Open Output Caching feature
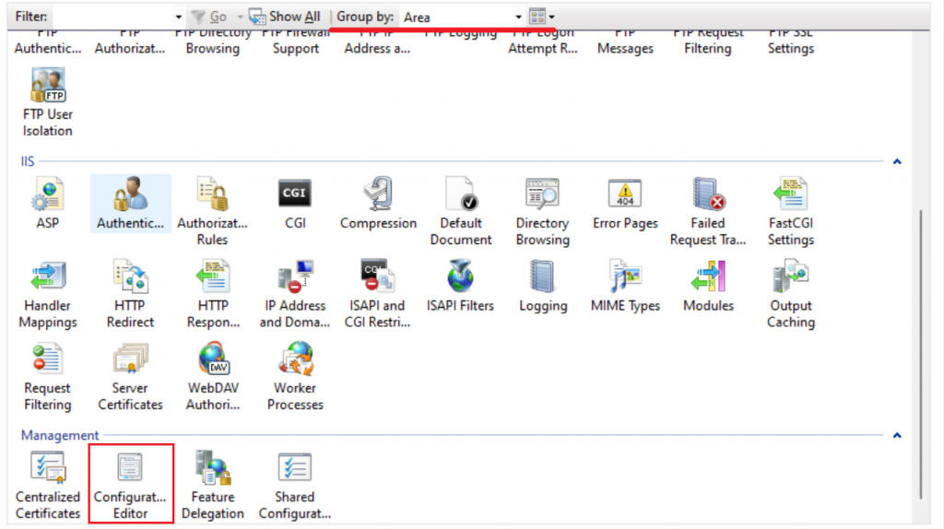This screenshot has height=529, width=944. click(790, 294)
